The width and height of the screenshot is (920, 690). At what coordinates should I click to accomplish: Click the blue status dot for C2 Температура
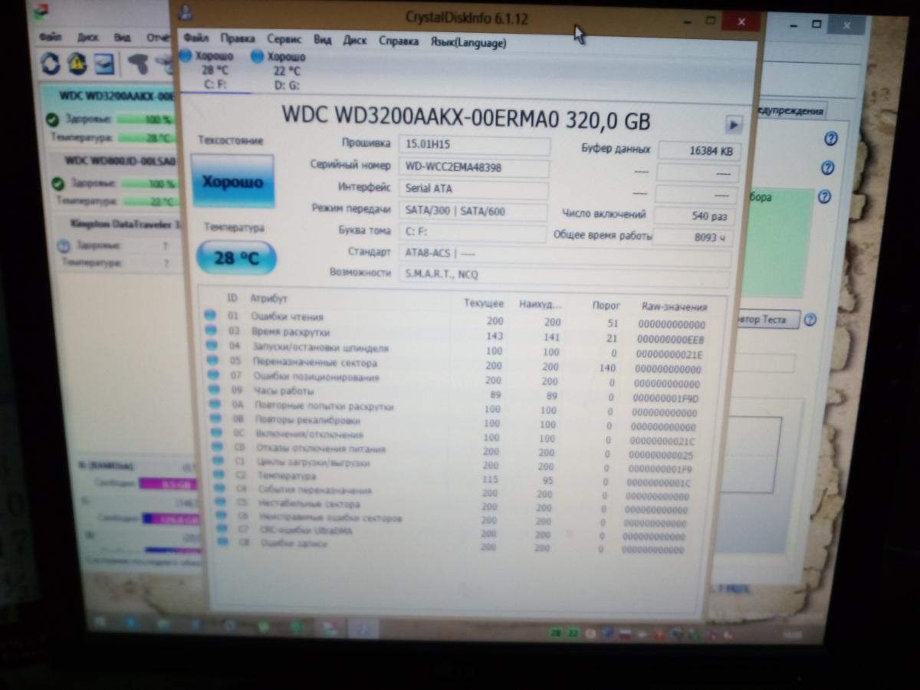pyautogui.click(x=219, y=475)
